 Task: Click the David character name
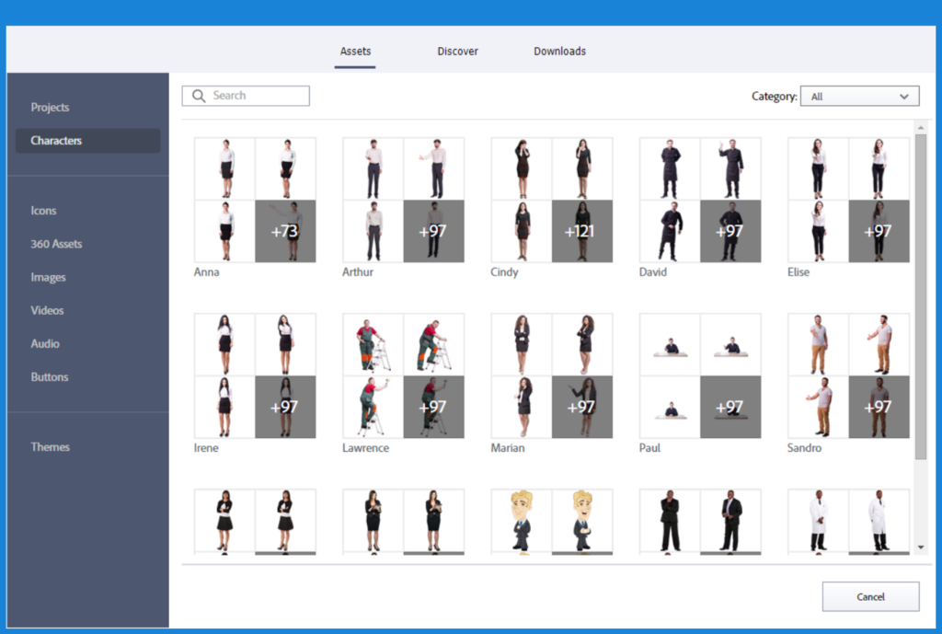(x=653, y=272)
